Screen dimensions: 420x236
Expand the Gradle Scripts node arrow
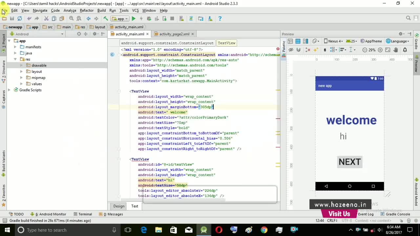9,90
